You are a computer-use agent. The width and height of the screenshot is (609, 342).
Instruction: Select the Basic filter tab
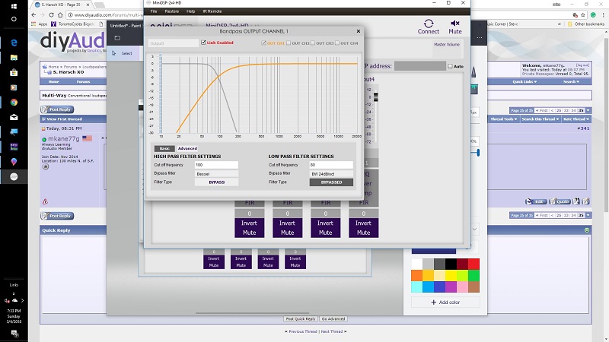pyautogui.click(x=164, y=148)
